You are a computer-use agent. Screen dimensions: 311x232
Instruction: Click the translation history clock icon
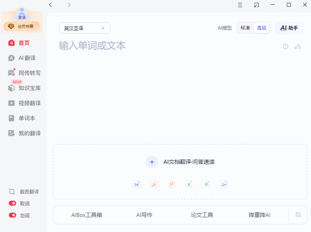[285, 46]
